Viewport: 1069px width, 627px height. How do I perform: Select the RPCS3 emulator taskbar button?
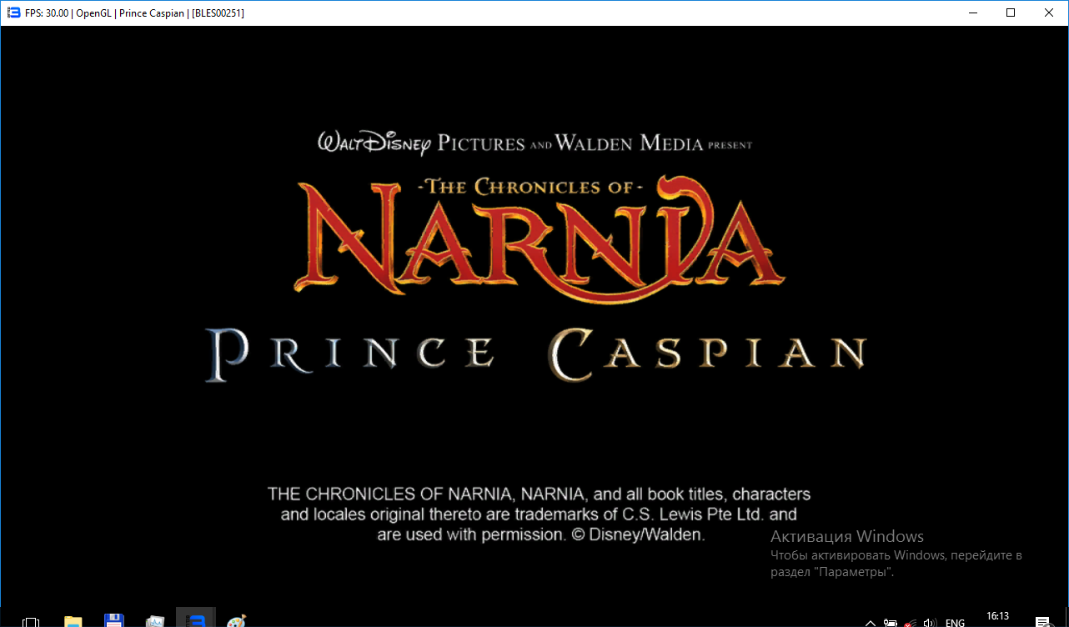point(196,620)
